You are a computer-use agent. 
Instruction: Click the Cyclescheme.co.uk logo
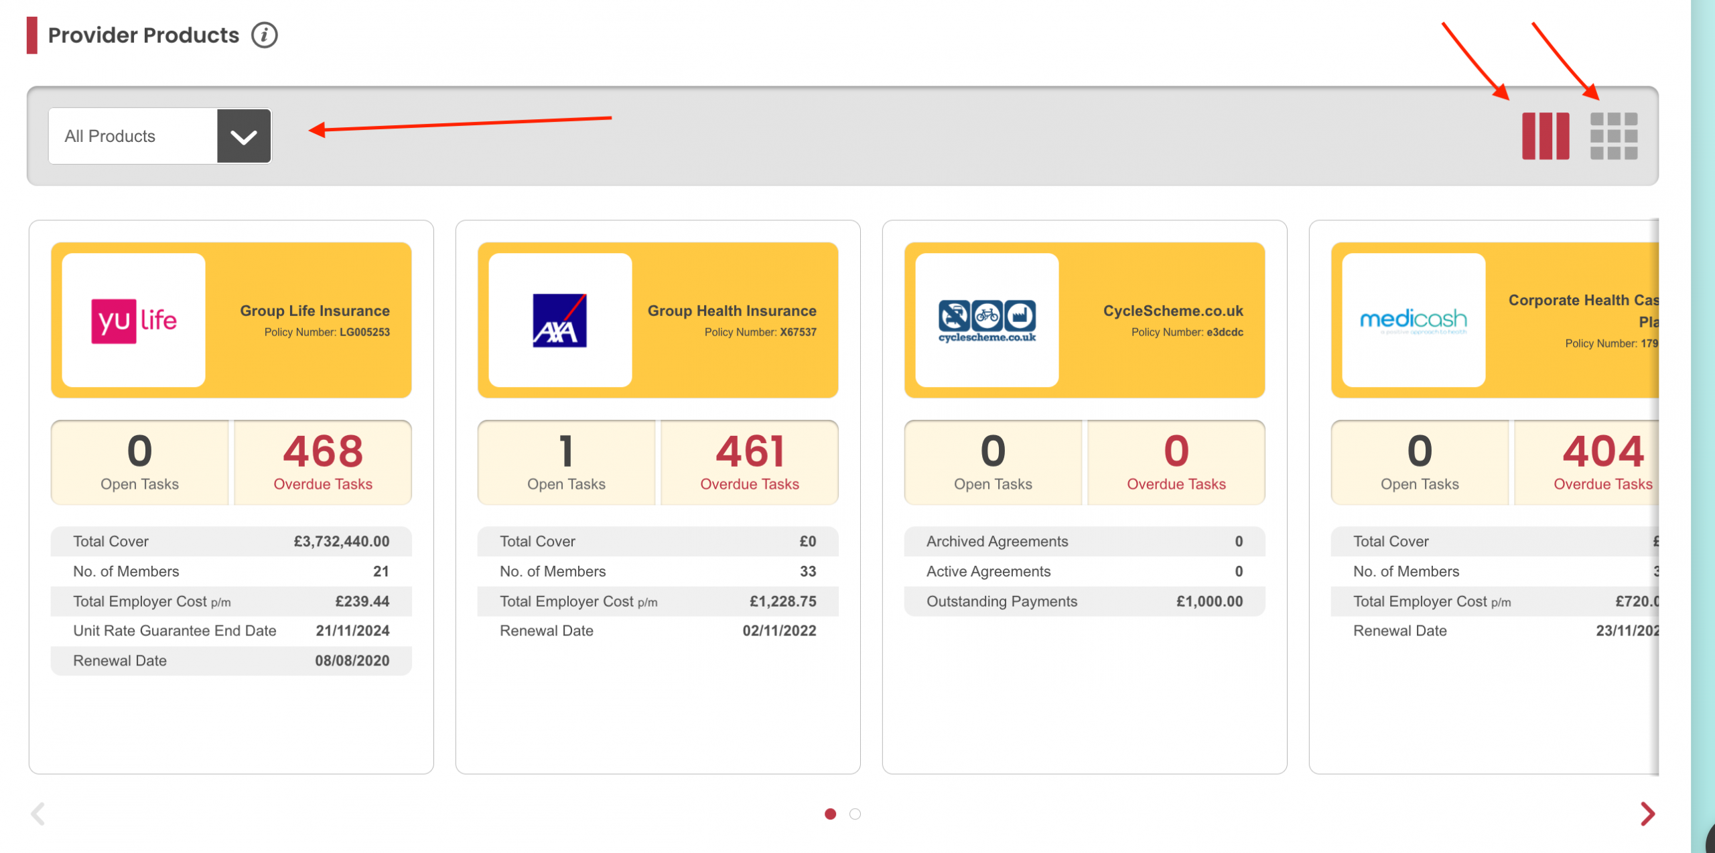point(987,320)
